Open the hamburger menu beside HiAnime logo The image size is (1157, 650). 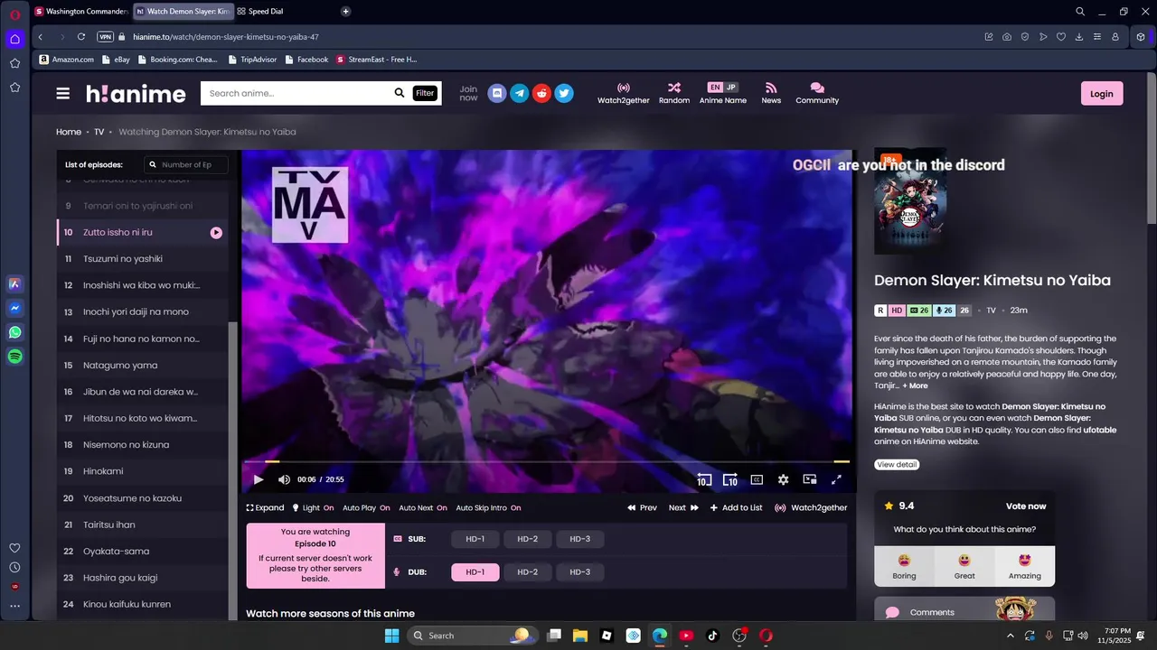(62, 93)
